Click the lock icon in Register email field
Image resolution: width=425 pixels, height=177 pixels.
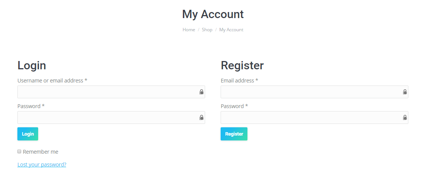coord(405,92)
